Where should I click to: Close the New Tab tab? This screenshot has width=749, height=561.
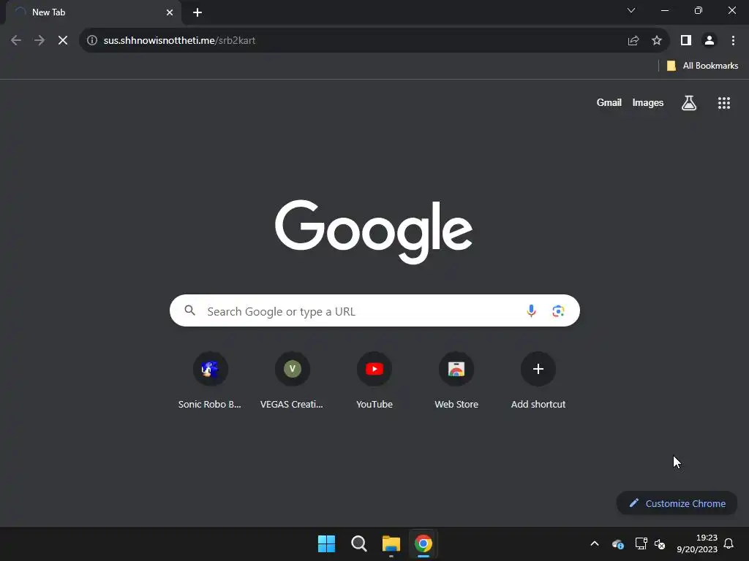click(170, 12)
